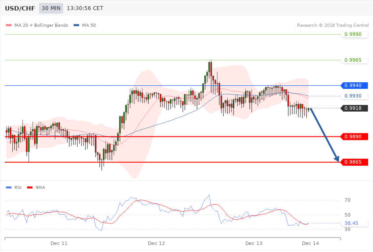The image size is (373, 252).
Task: Click the highest candle peak touching 0.9965
Action: tap(211, 69)
